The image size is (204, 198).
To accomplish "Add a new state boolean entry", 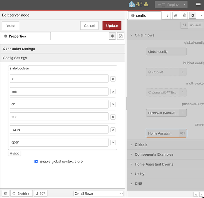I will click(14, 153).
